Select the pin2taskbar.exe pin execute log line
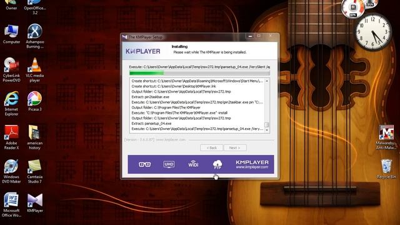The height and width of the screenshot is (225, 400). [197, 102]
